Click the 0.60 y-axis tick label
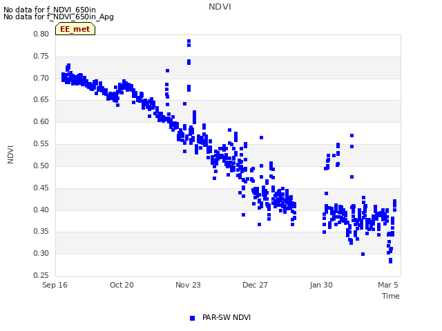 click(x=41, y=121)
